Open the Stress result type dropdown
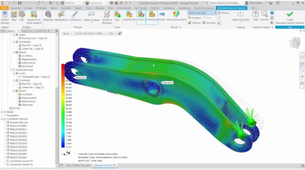The height and width of the screenshot is (170, 305). pyautogui.click(x=67, y=33)
